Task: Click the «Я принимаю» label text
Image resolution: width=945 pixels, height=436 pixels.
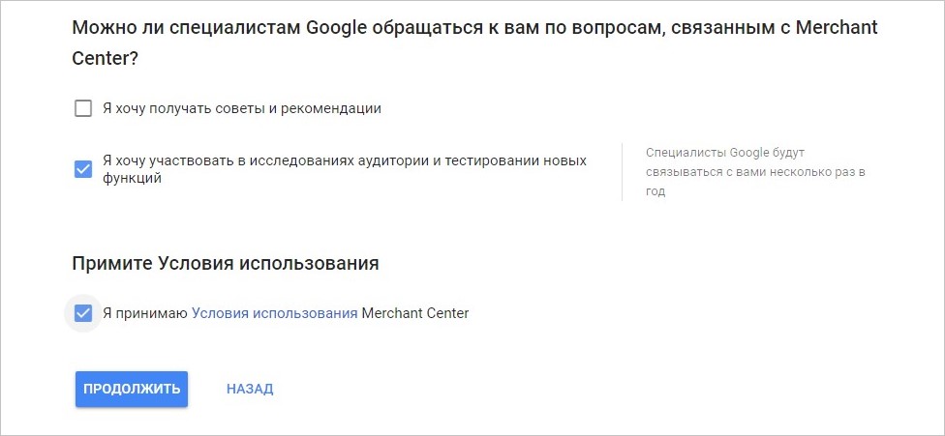Action: coord(145,313)
